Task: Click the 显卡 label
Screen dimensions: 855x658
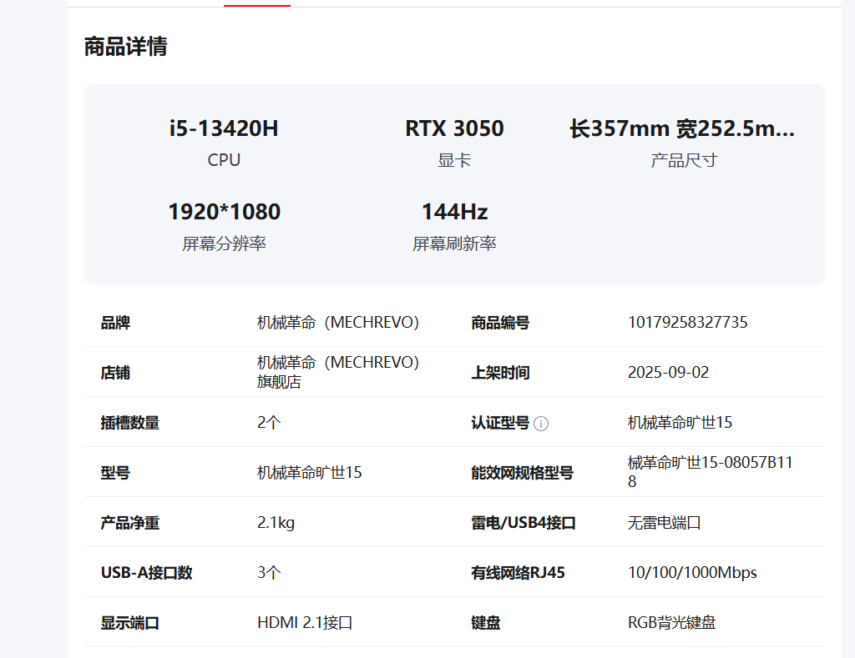Action: [454, 160]
